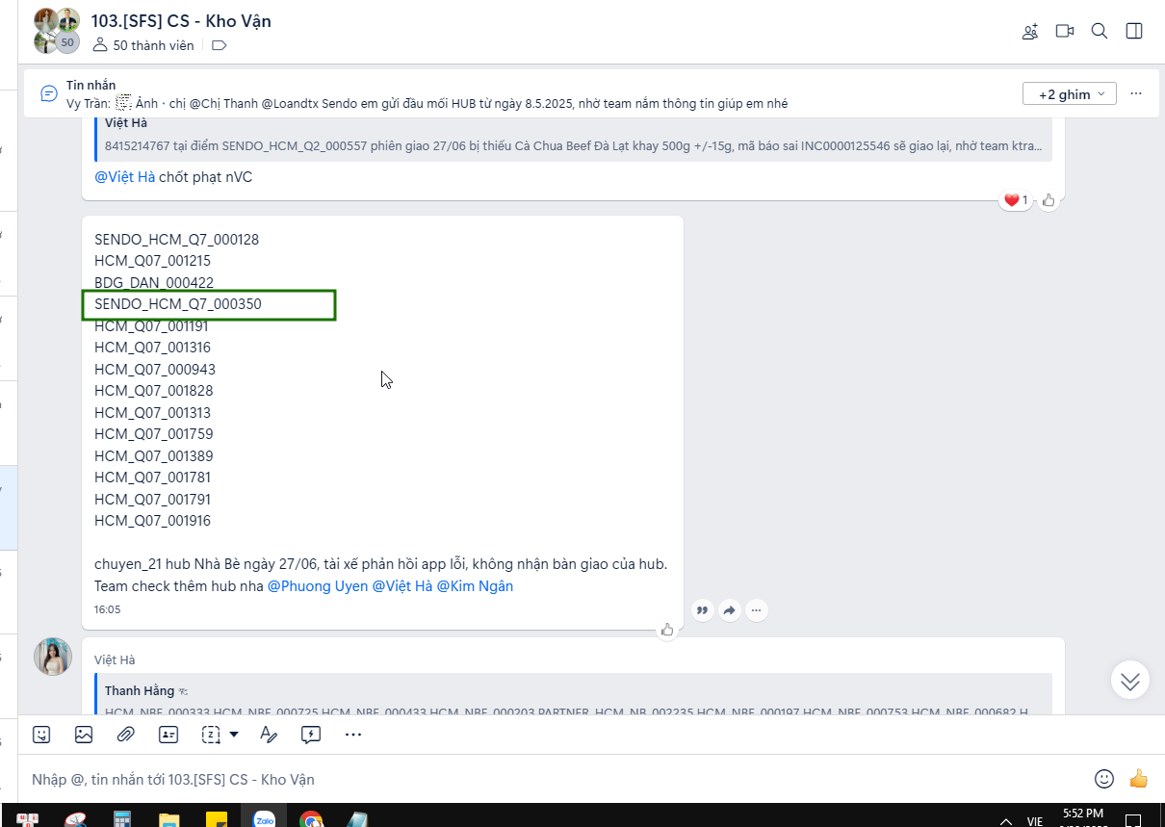Open File Explorer from the taskbar
Image resolution: width=1165 pixels, height=827 pixels.
169,819
